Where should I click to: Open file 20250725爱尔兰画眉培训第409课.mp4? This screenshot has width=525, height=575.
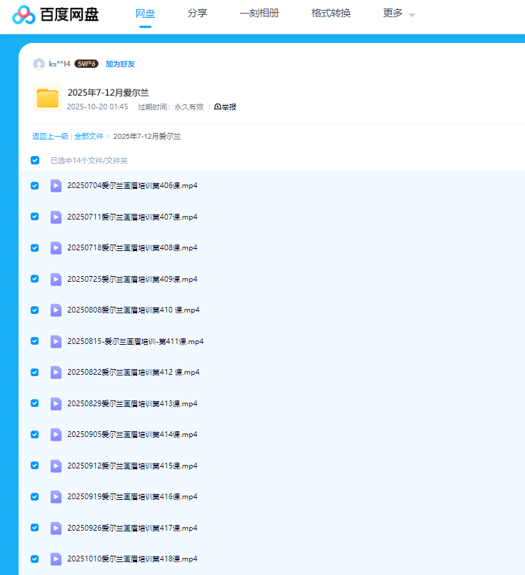[132, 280]
